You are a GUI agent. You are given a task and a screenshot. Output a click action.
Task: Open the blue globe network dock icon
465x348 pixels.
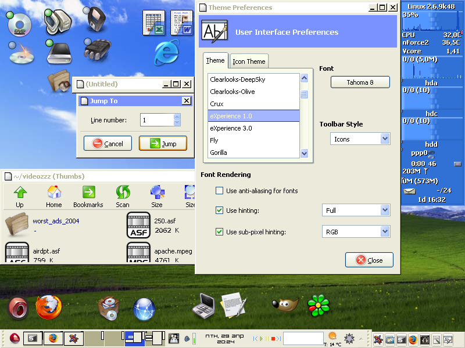tap(144, 309)
